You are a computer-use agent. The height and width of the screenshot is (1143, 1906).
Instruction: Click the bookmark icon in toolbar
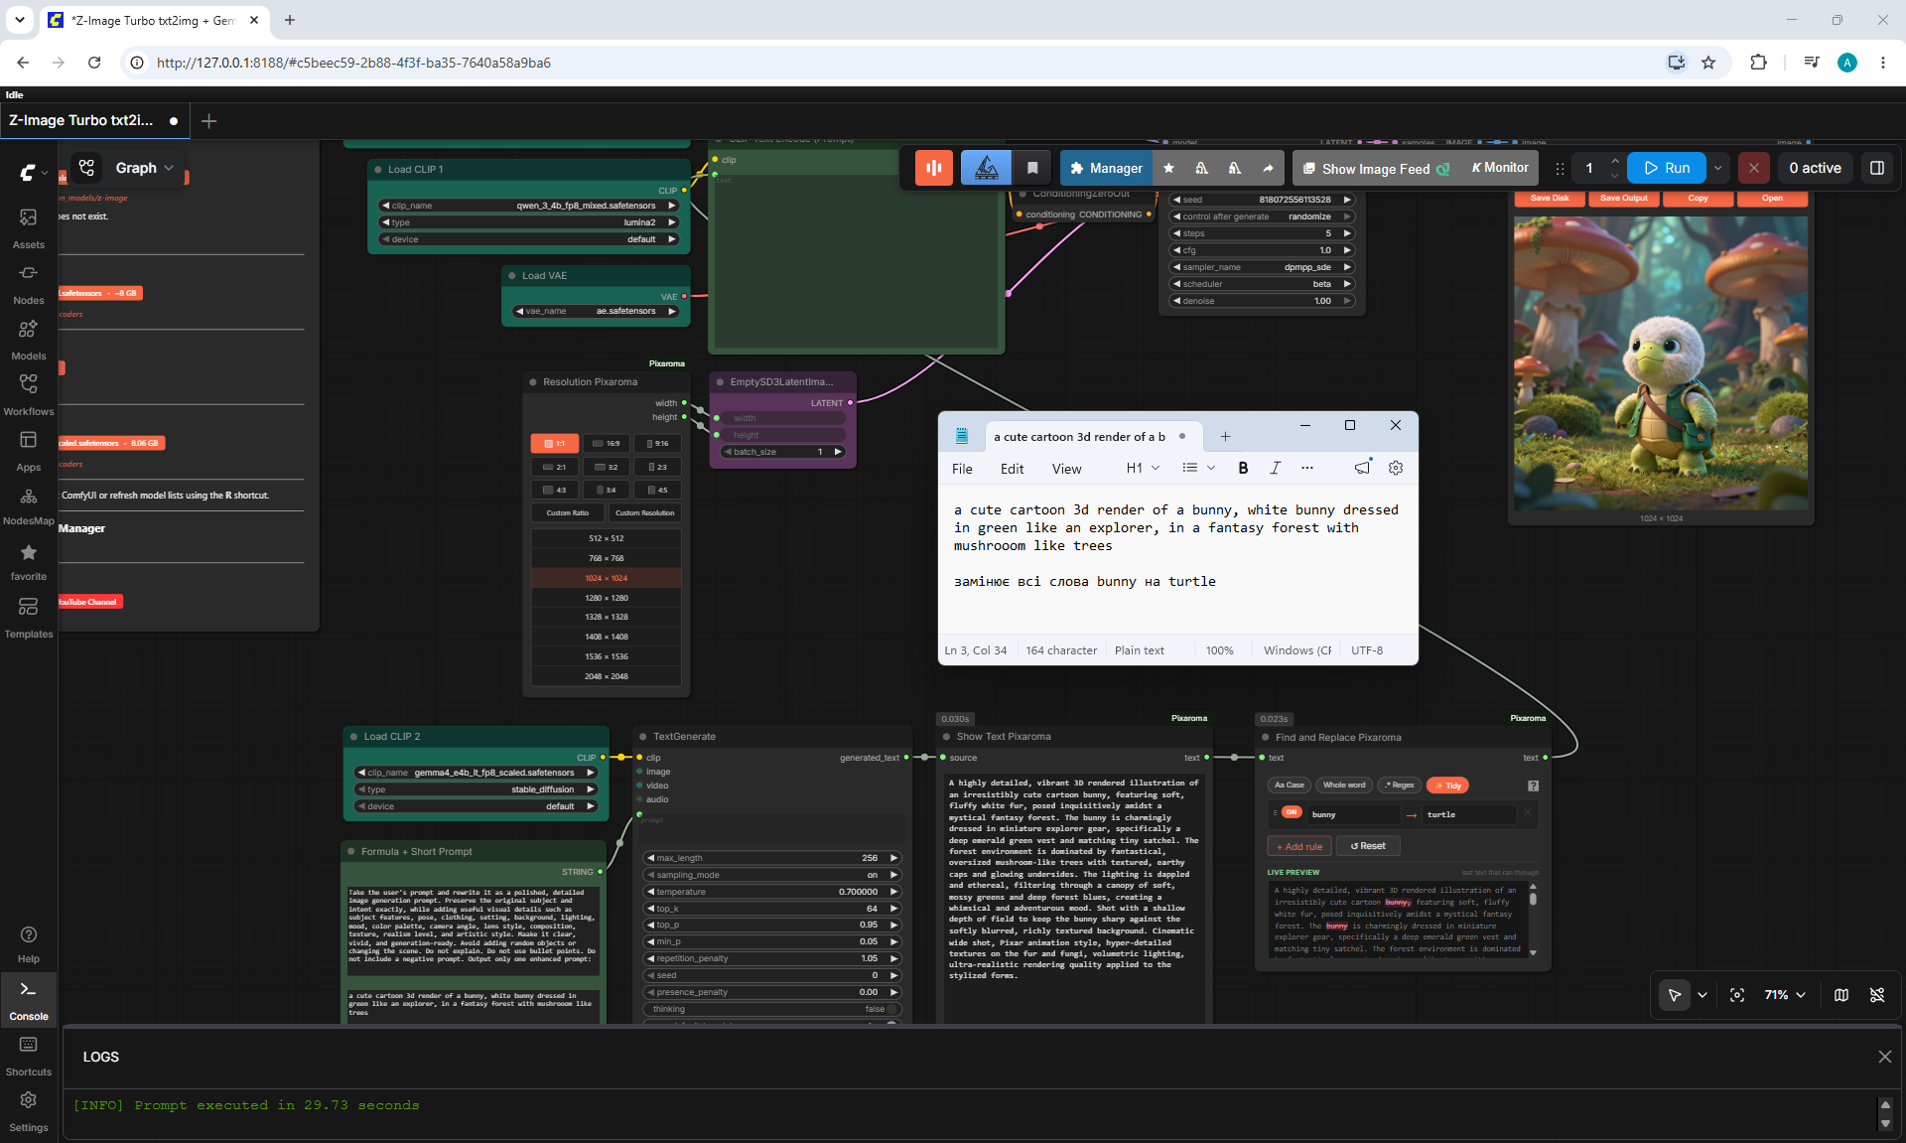[1032, 168]
